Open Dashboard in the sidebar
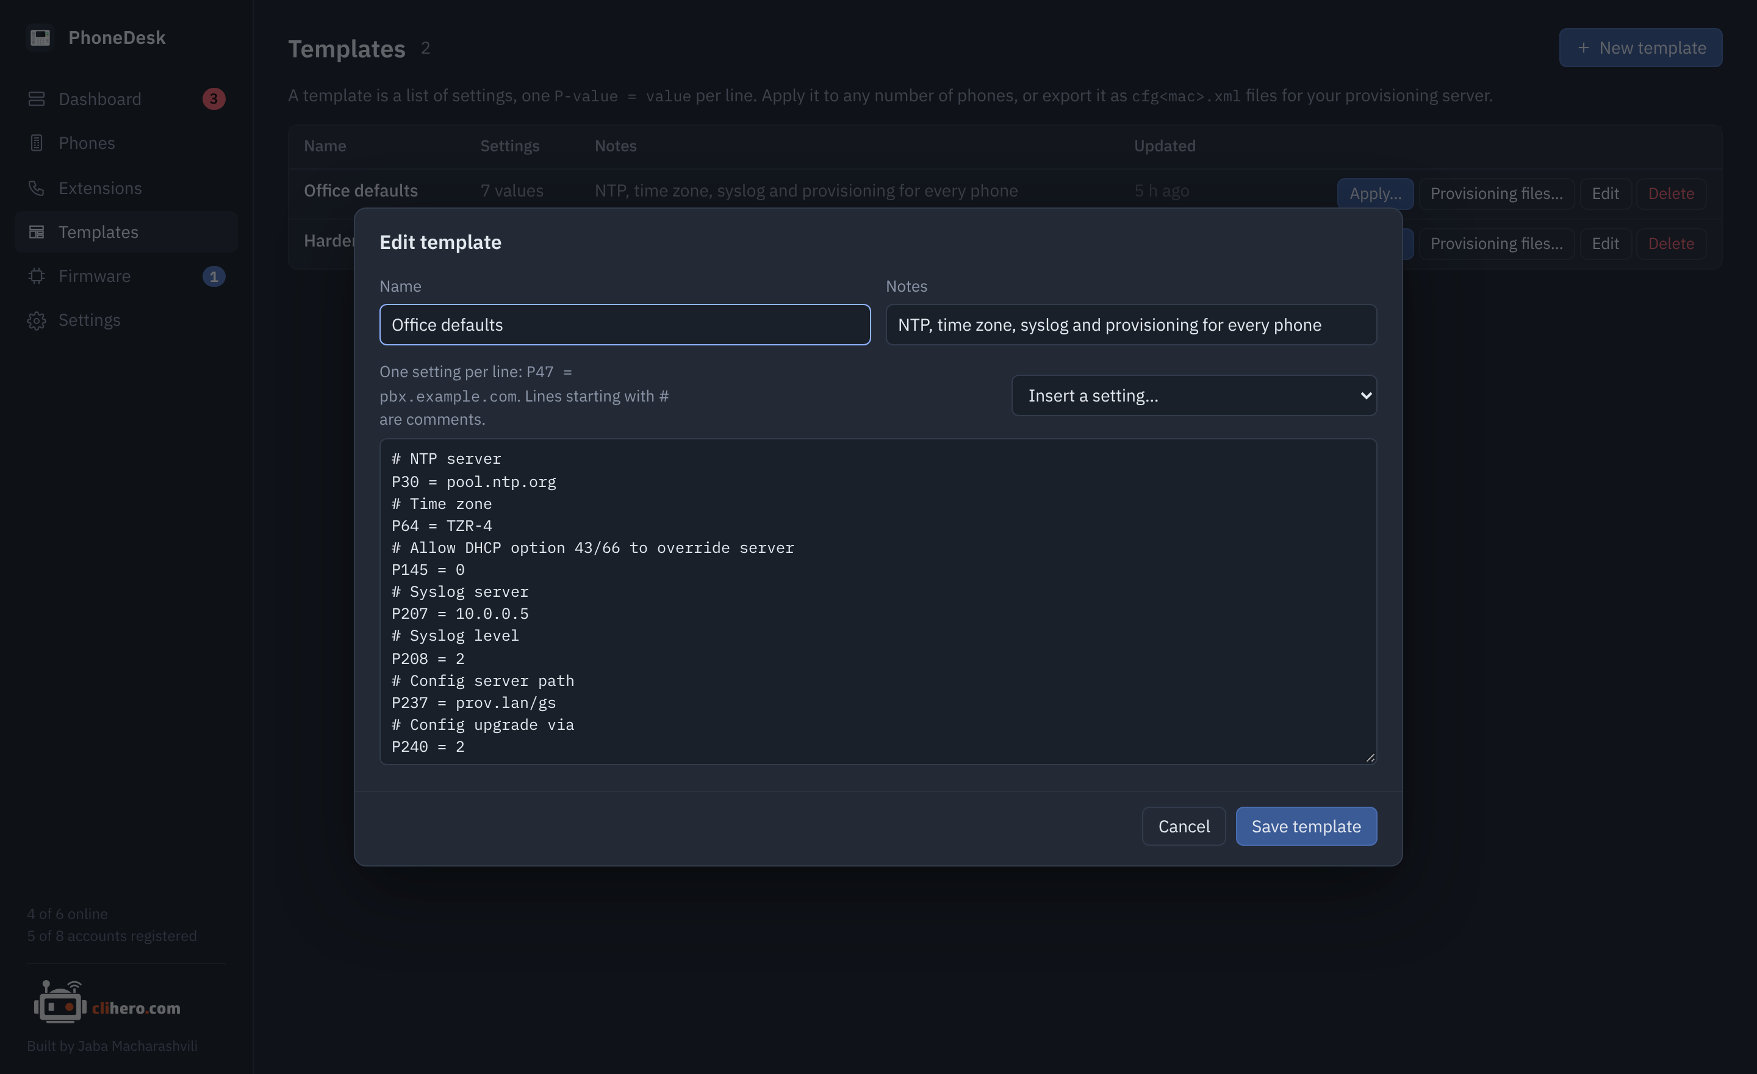 [x=126, y=98]
